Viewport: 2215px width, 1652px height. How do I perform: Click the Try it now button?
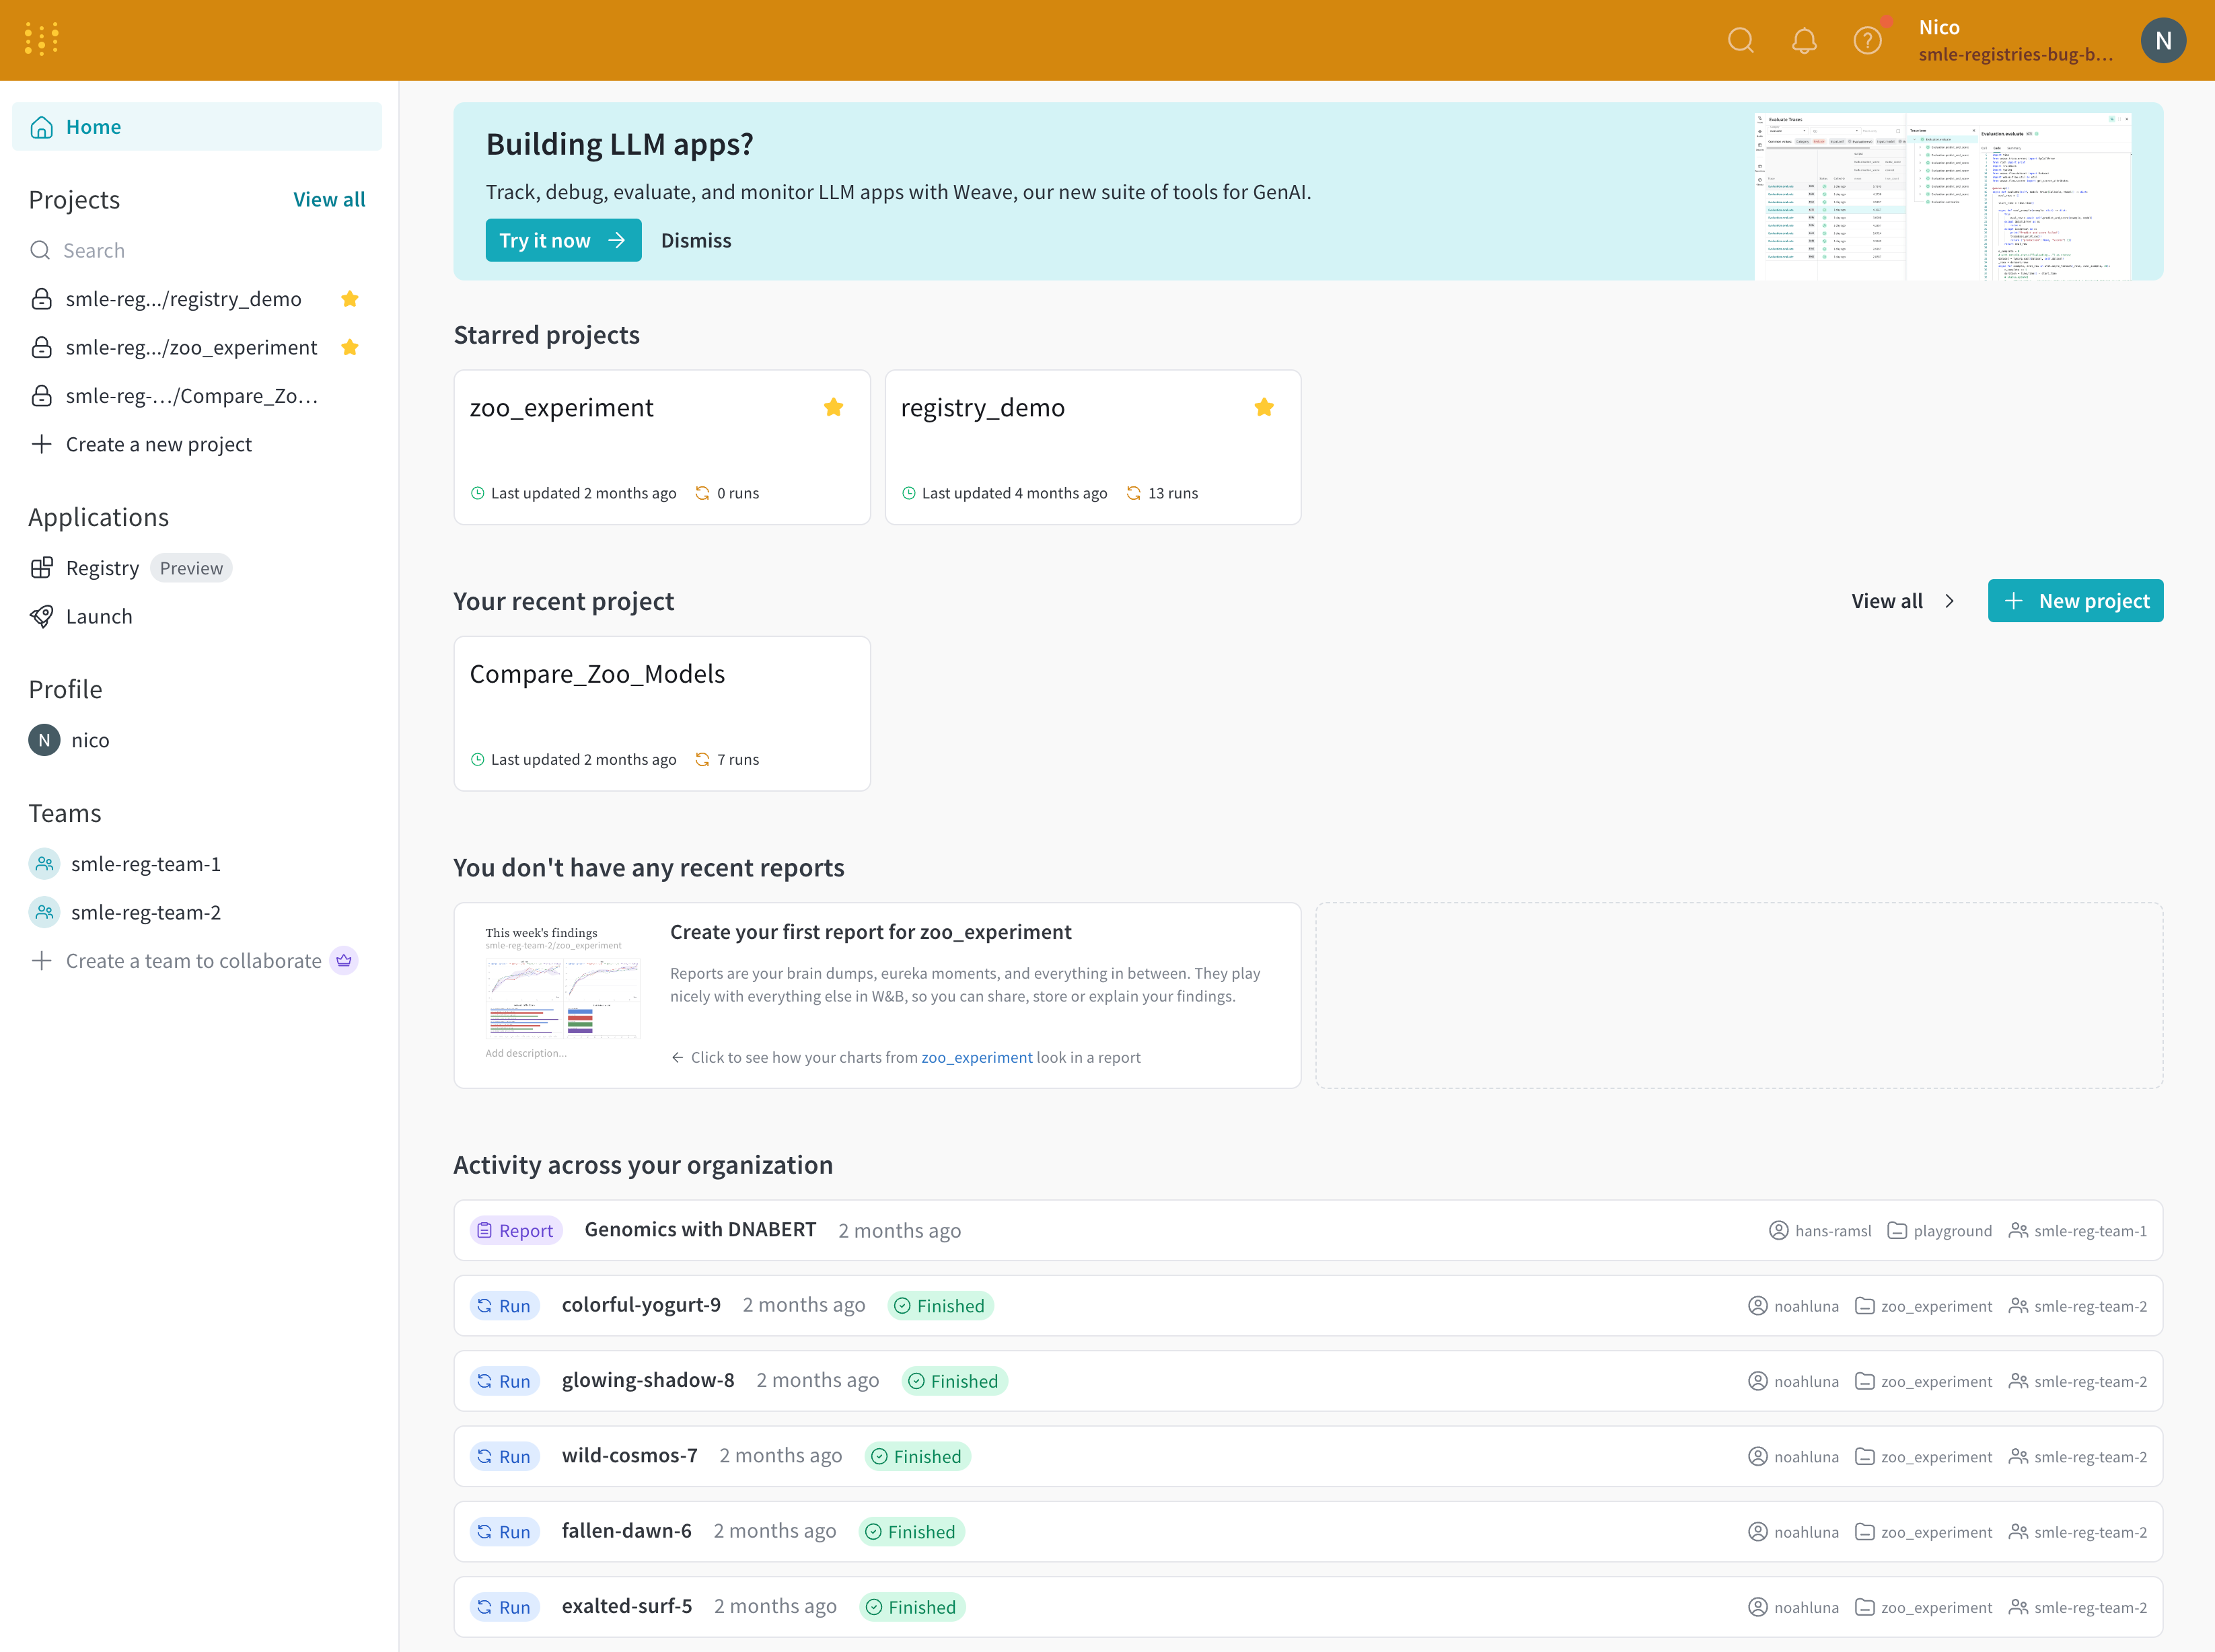pos(562,240)
